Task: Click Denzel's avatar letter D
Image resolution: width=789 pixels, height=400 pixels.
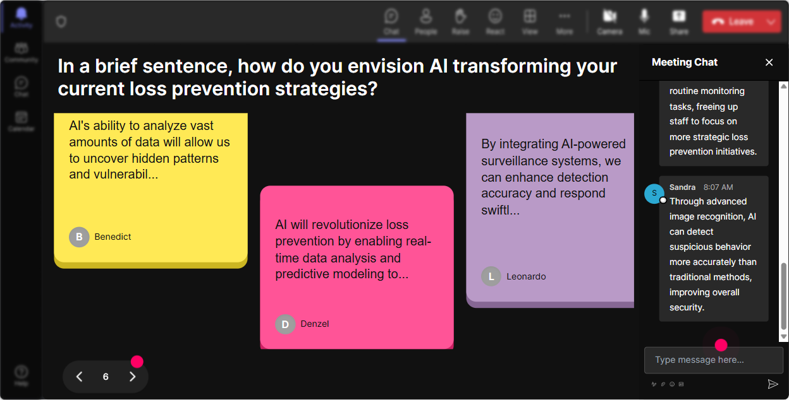Action: 285,324
